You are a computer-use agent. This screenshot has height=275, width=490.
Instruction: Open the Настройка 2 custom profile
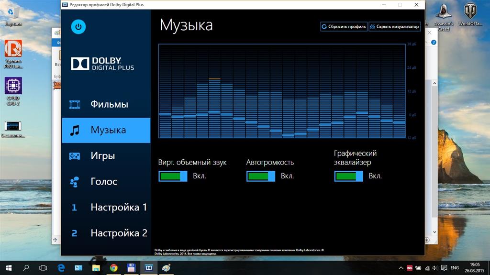(x=106, y=233)
